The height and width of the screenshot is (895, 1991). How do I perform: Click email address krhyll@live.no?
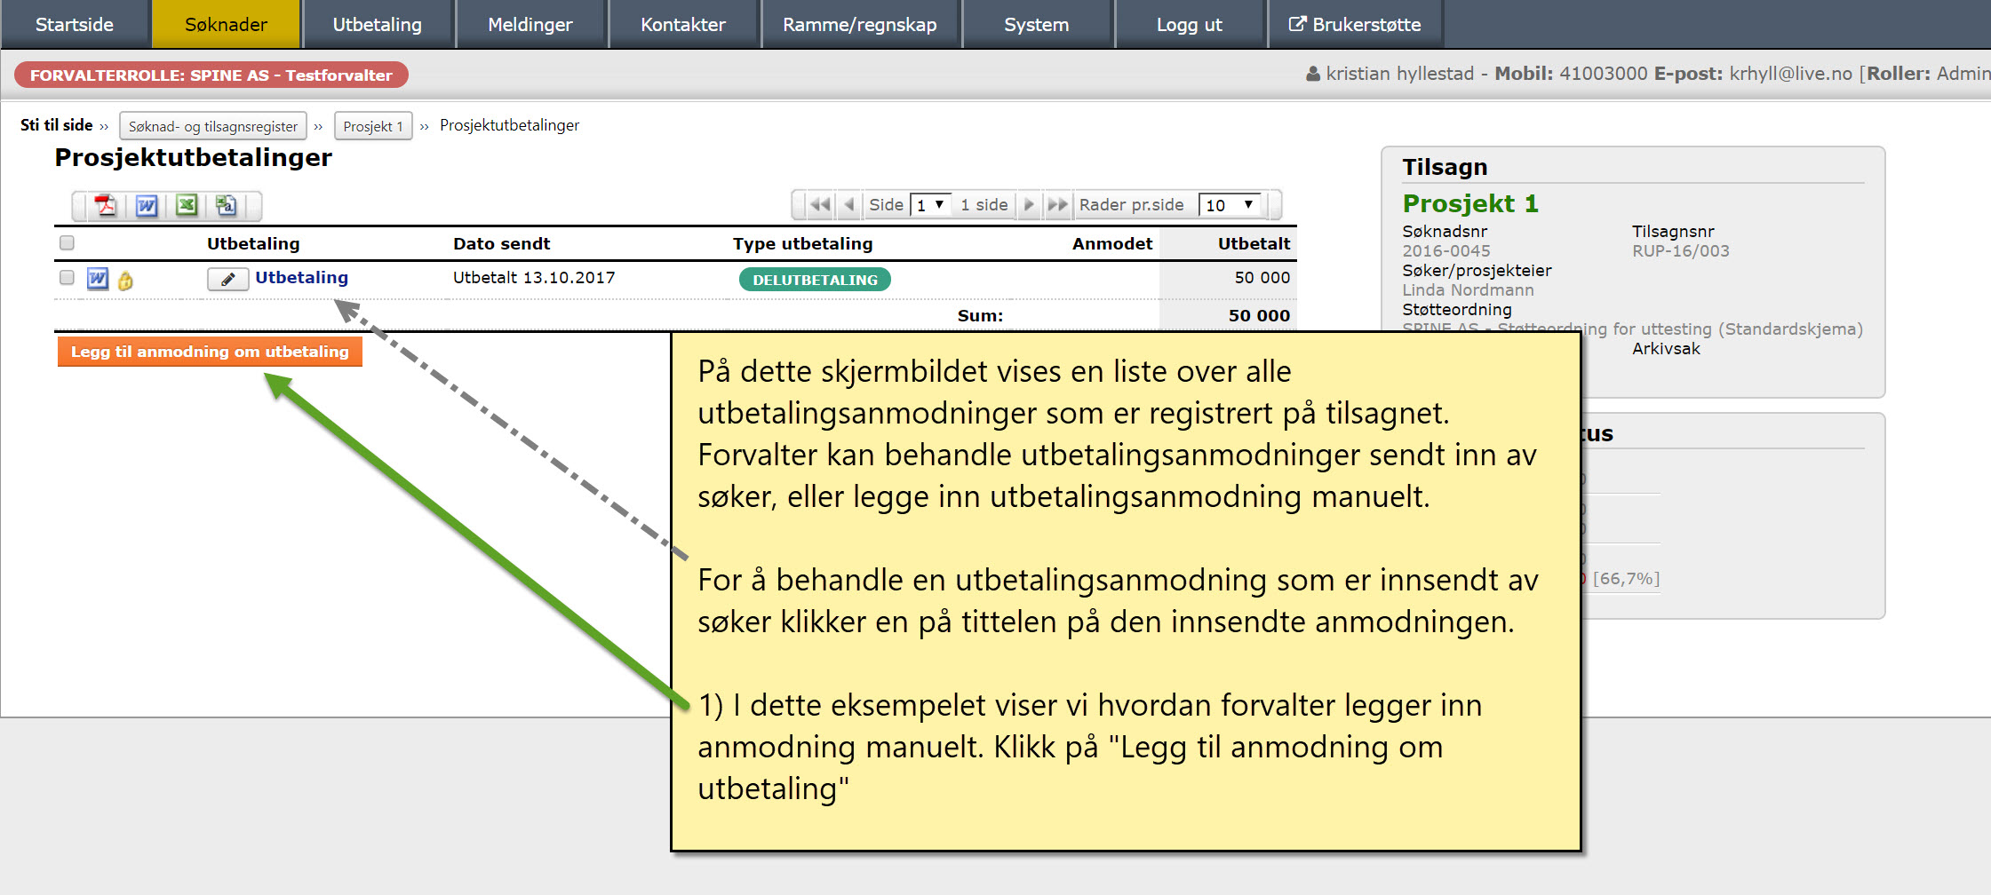(x=1790, y=74)
